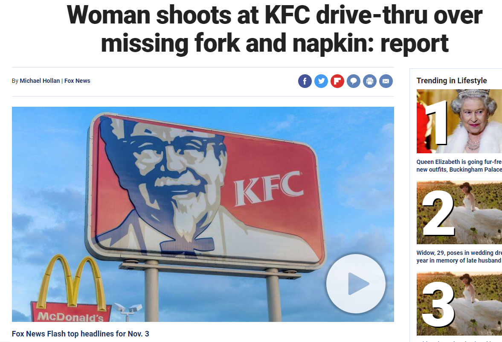Open the Fox News byline link
This screenshot has height=342, width=502.
[x=77, y=81]
